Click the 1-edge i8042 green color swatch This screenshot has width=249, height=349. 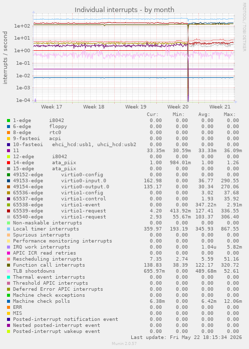point(9,121)
